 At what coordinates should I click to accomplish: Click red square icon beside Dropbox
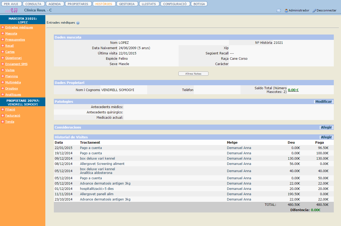[x=3, y=88]
